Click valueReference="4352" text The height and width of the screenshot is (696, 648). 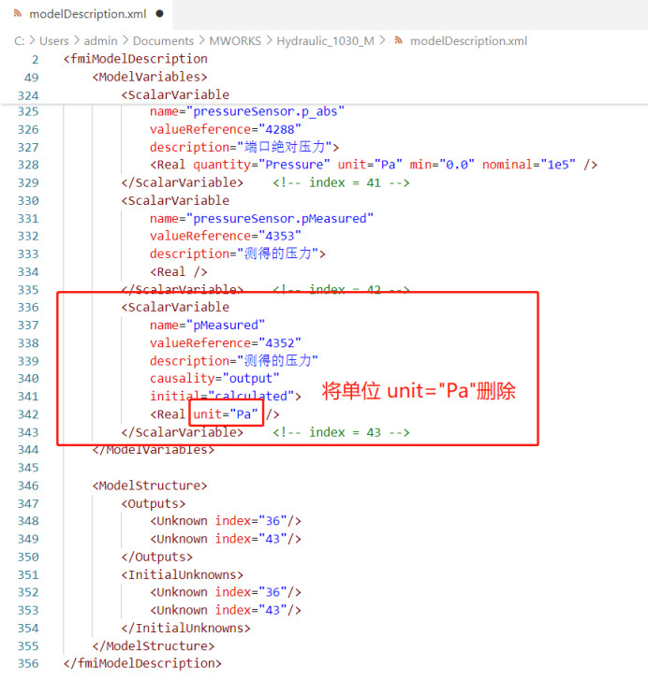(x=226, y=342)
